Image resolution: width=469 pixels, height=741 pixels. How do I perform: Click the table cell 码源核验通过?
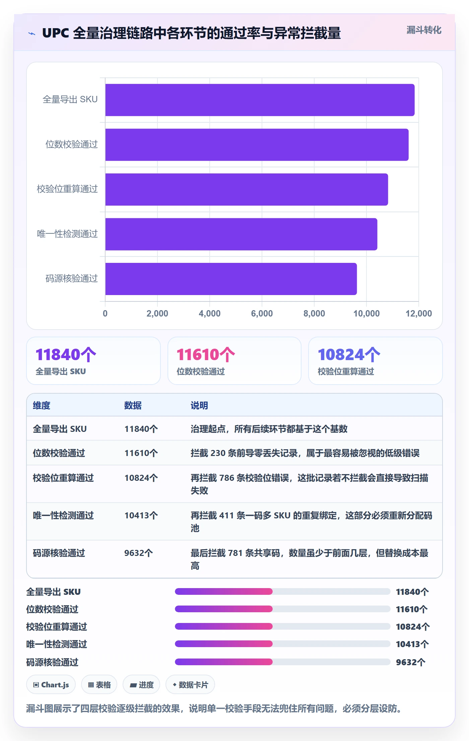(59, 553)
